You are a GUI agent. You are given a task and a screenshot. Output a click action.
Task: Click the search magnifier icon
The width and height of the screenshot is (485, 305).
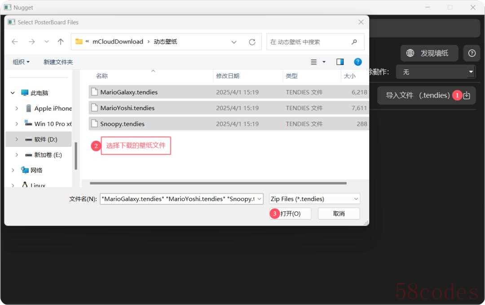(x=354, y=42)
